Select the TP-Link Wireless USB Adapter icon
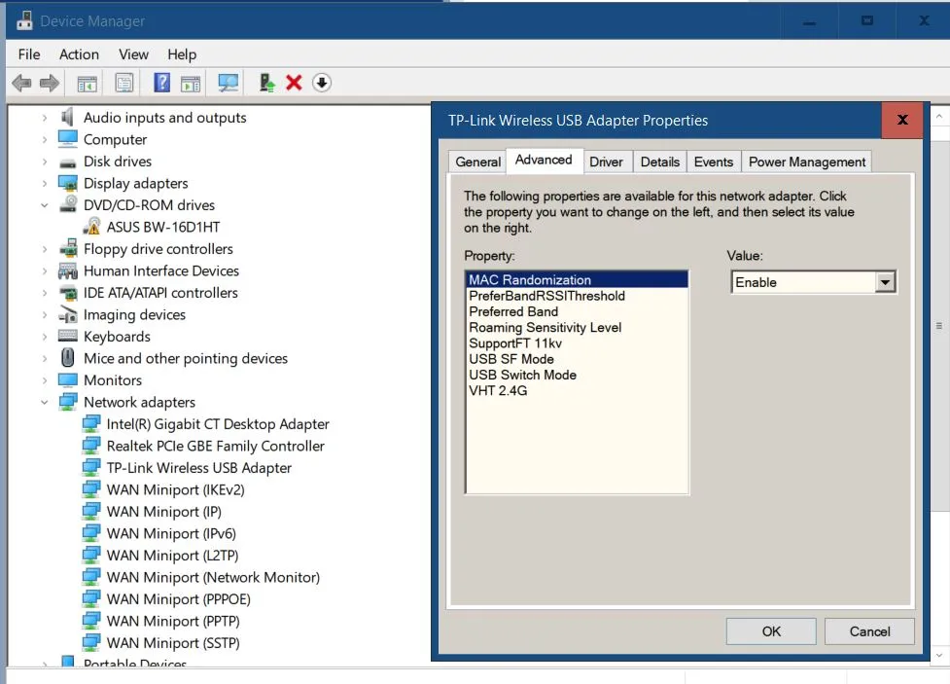 point(91,468)
